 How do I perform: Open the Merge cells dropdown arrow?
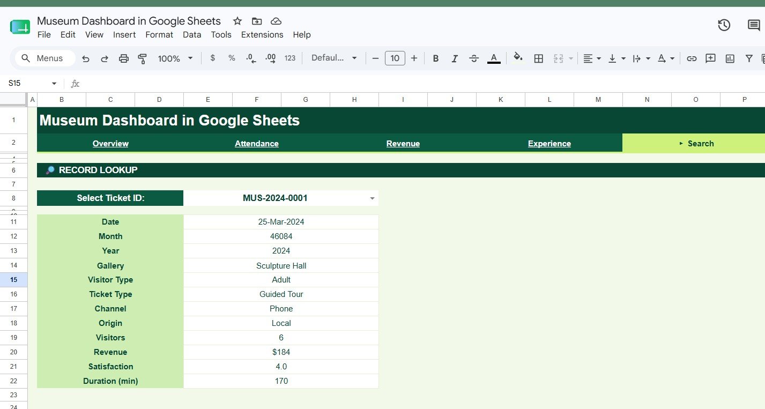(571, 58)
